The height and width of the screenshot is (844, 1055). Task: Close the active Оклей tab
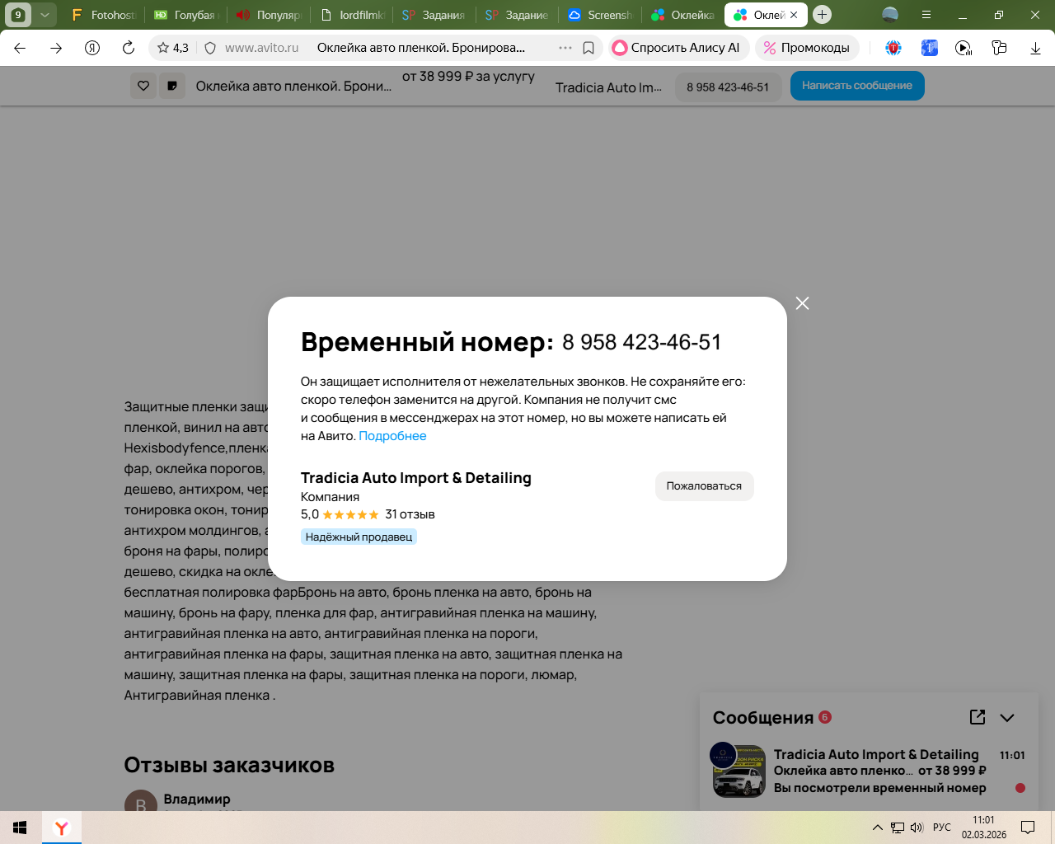(x=794, y=15)
